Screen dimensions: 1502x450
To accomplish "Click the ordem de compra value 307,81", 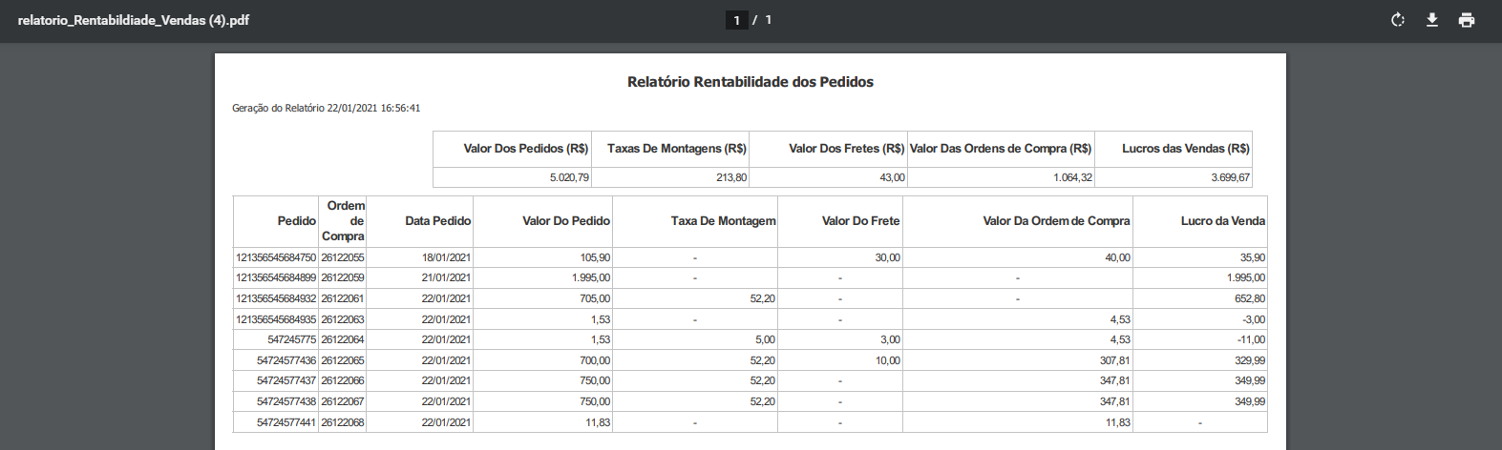I will (1115, 360).
